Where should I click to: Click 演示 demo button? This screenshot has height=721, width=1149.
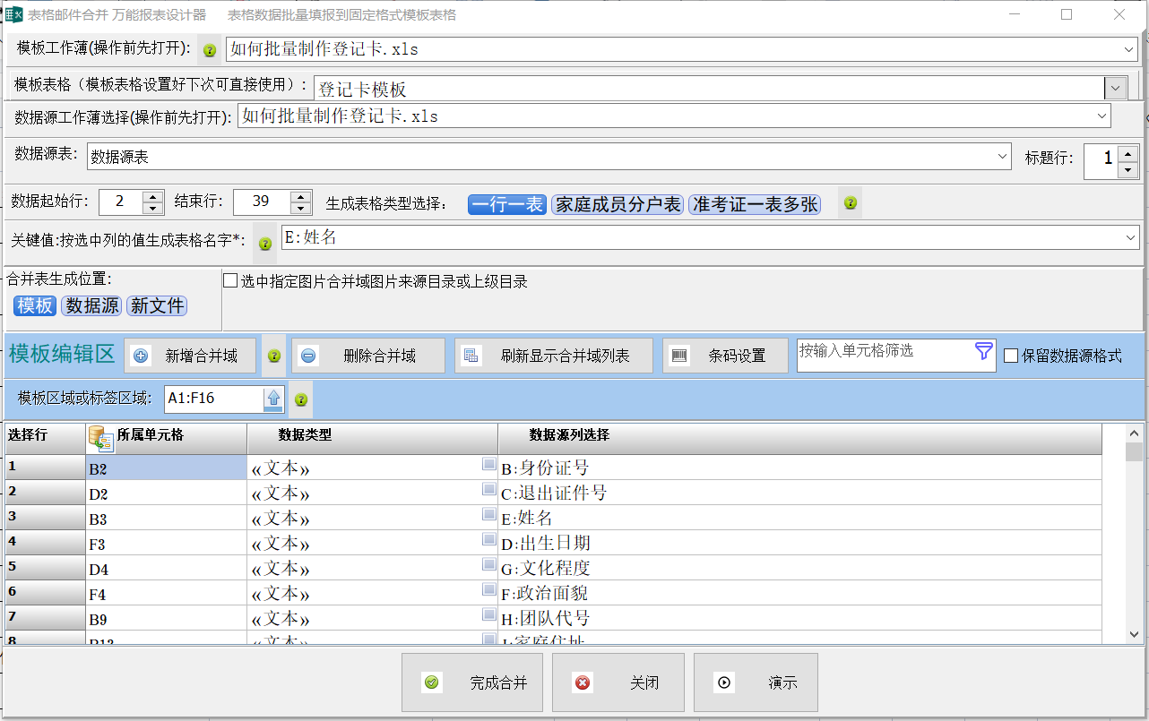(x=756, y=682)
